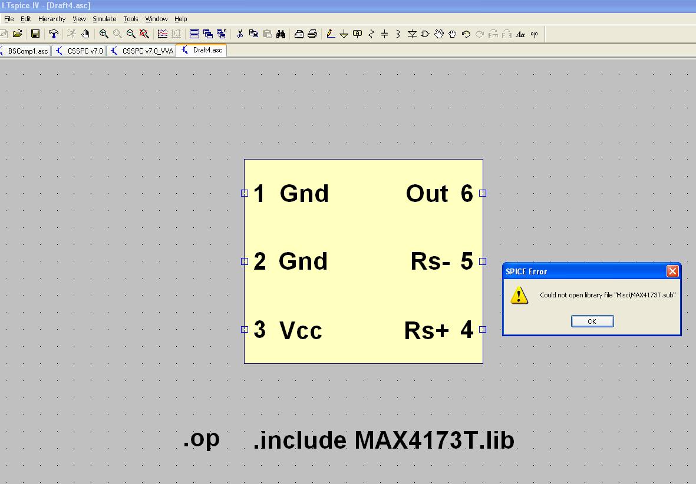Open the File menu
Viewport: 696px width, 484px height.
pos(9,19)
